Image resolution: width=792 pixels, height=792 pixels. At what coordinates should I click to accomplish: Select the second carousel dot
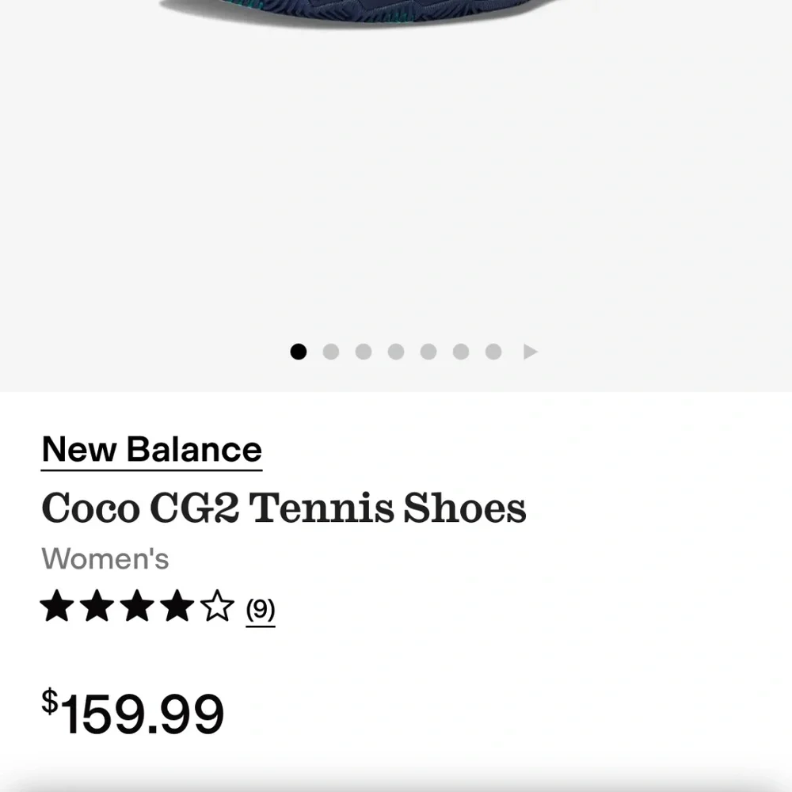(330, 352)
